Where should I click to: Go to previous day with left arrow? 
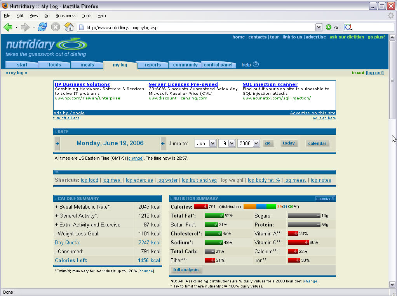[57, 143]
